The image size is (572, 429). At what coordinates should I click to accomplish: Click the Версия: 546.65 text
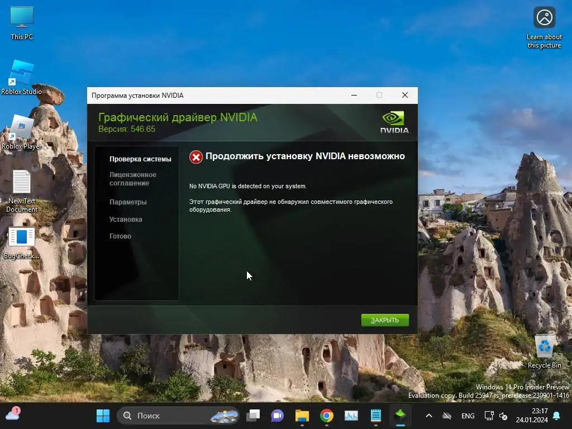click(x=127, y=129)
